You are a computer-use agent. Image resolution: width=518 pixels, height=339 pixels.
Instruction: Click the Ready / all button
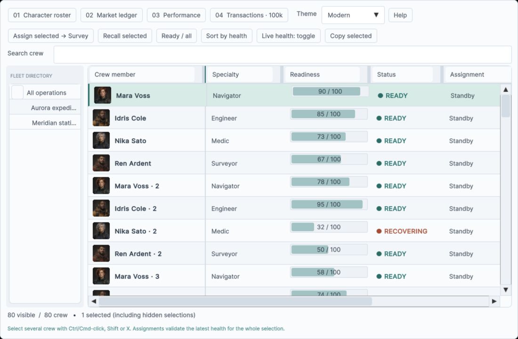click(177, 36)
